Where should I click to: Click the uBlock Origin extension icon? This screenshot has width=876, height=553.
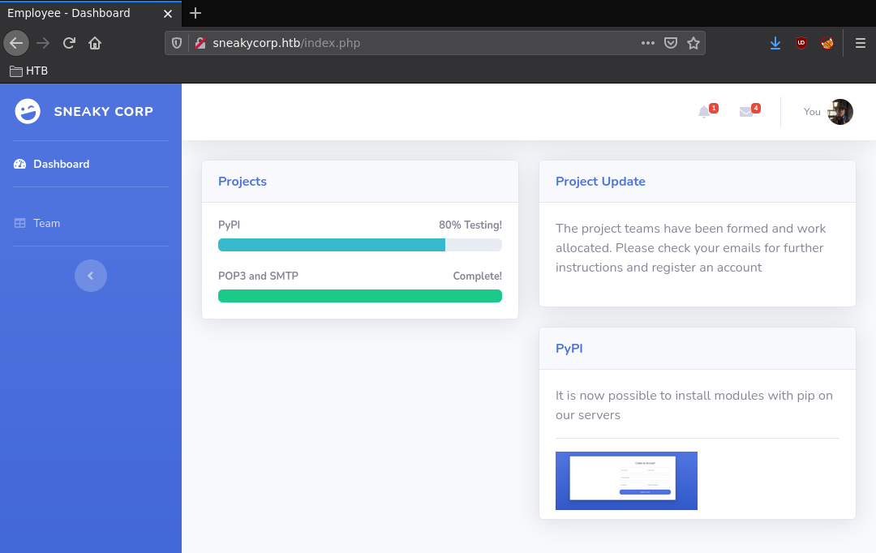click(801, 43)
